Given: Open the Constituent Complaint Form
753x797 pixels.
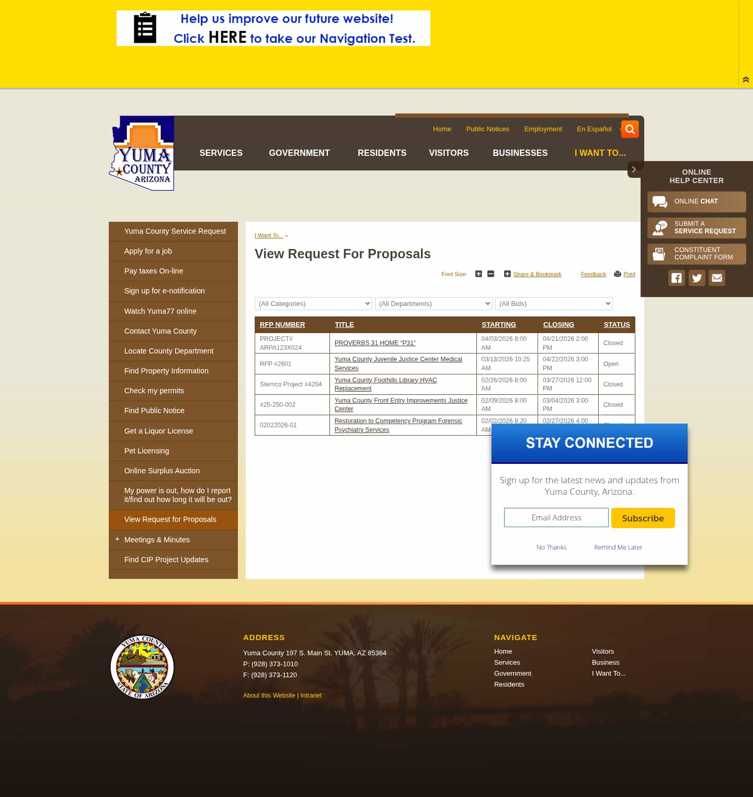Looking at the screenshot, I should pyautogui.click(x=696, y=254).
